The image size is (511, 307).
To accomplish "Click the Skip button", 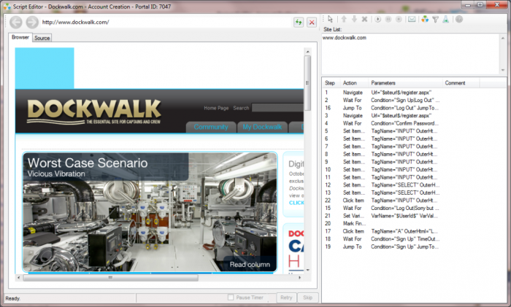I will coord(307,298).
